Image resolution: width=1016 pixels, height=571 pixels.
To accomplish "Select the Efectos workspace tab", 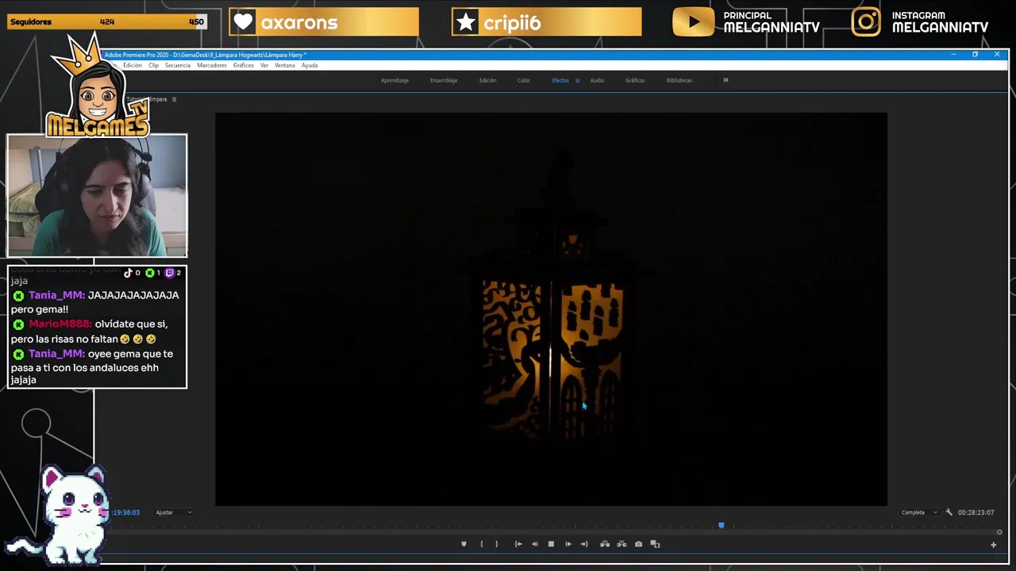I will [x=560, y=80].
